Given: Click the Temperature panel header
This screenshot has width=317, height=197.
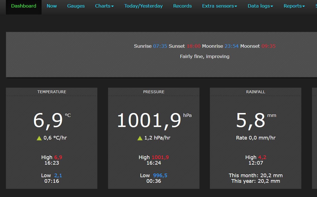Looking at the screenshot, I should (52, 92).
